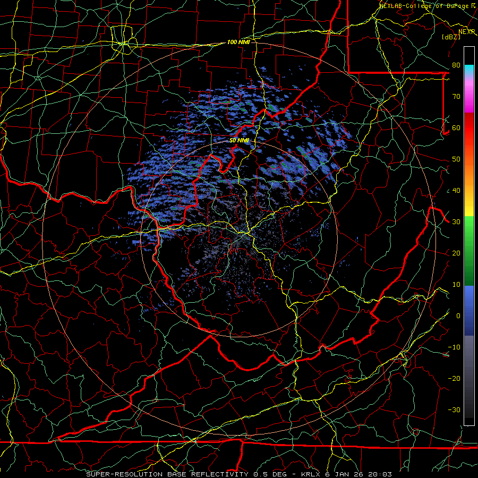Click the 30 value on the dBZ scale
The width and height of the screenshot is (478, 478).
coord(456,221)
